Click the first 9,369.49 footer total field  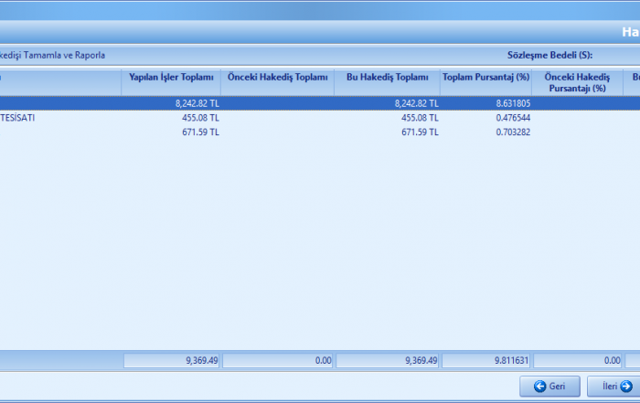pyautogui.click(x=171, y=361)
